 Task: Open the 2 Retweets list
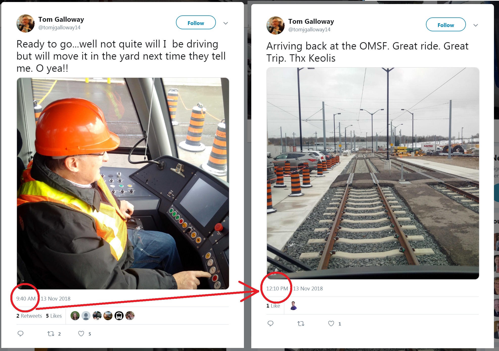(x=29, y=316)
